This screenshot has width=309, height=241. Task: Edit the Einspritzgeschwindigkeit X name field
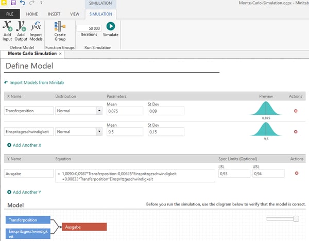tap(29, 132)
